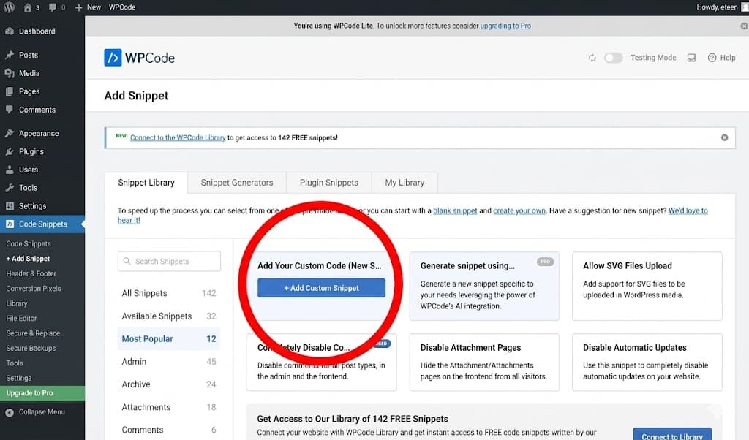Open the WPCode feedback/message icon near Testing Mode
Viewport: 749px width, 440px height.
pos(690,57)
